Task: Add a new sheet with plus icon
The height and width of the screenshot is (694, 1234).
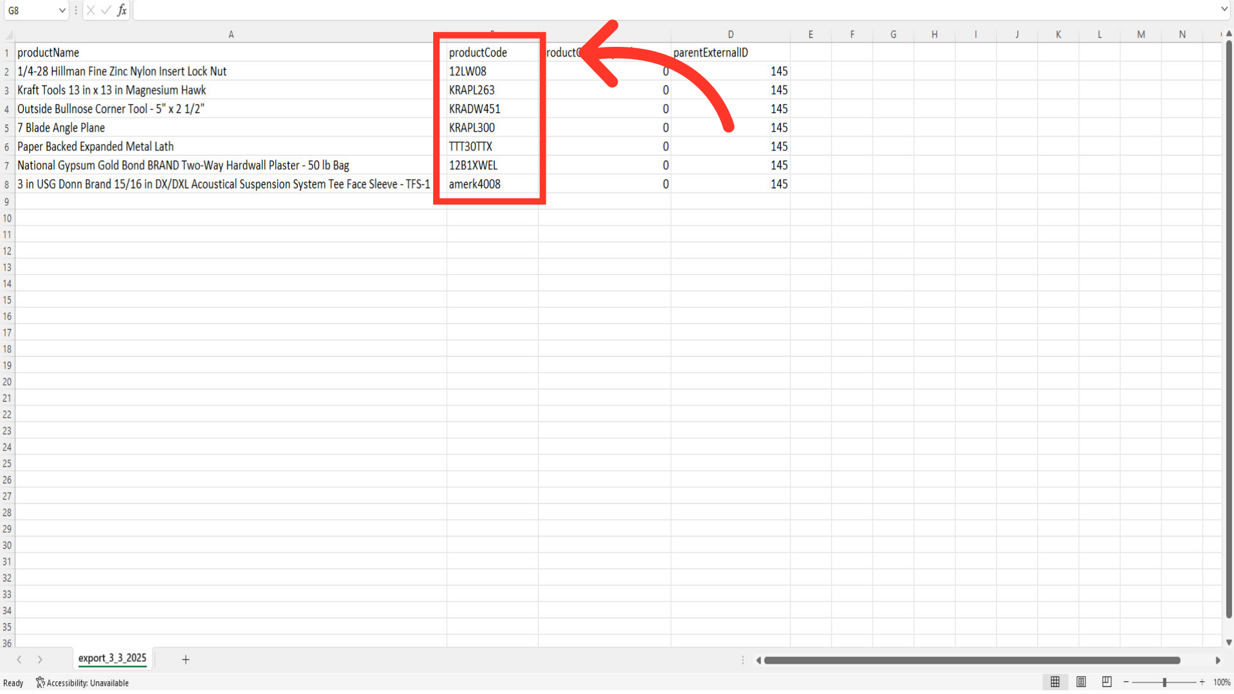Action: (186, 659)
